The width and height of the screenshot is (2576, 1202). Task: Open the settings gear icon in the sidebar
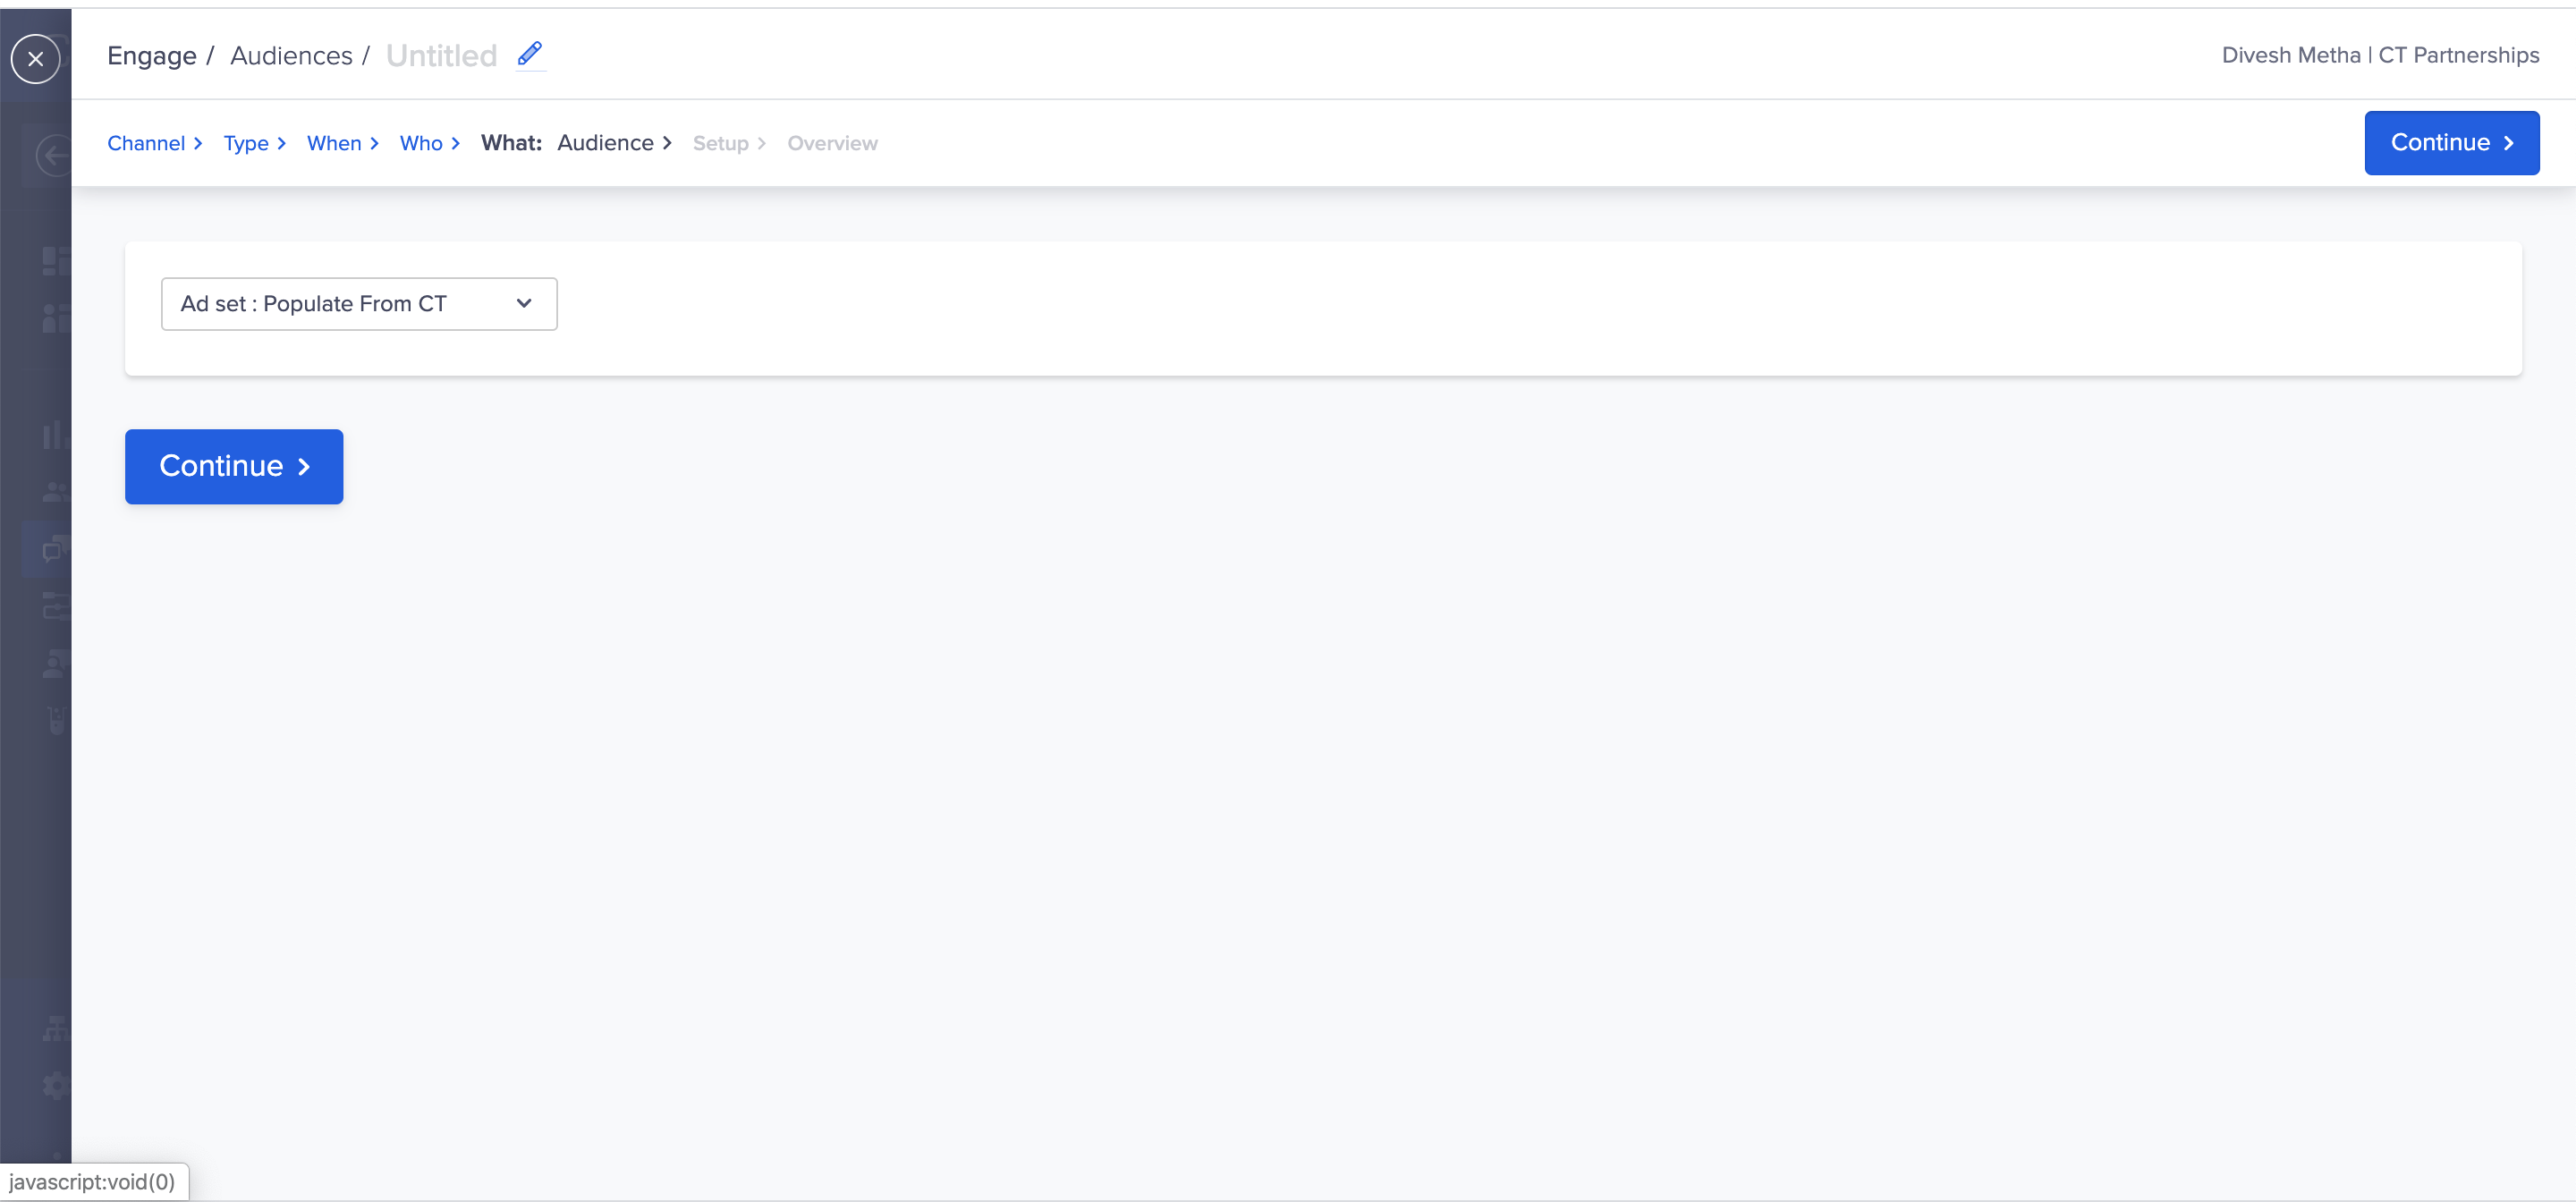click(56, 1085)
